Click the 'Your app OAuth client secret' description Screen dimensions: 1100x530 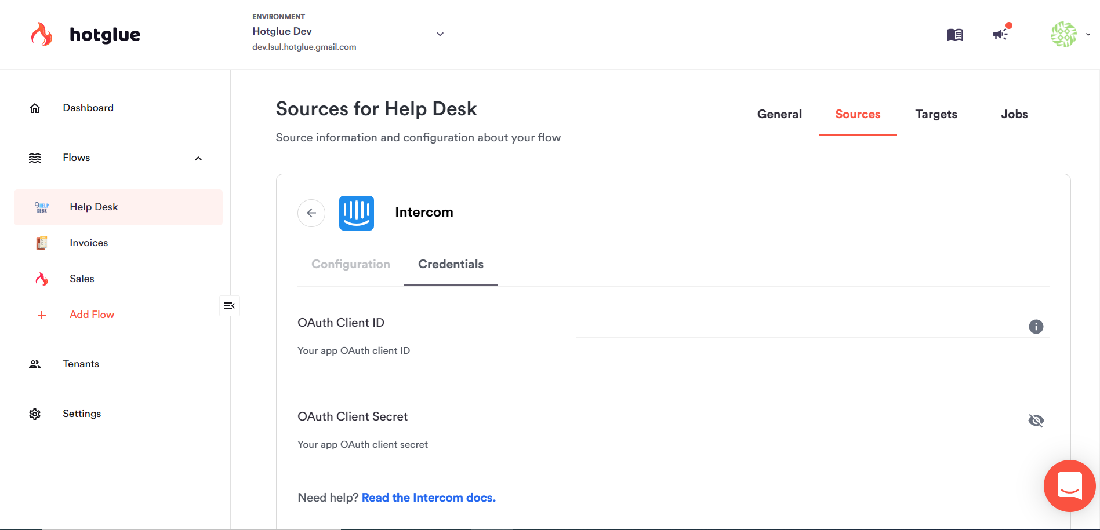pyautogui.click(x=362, y=444)
